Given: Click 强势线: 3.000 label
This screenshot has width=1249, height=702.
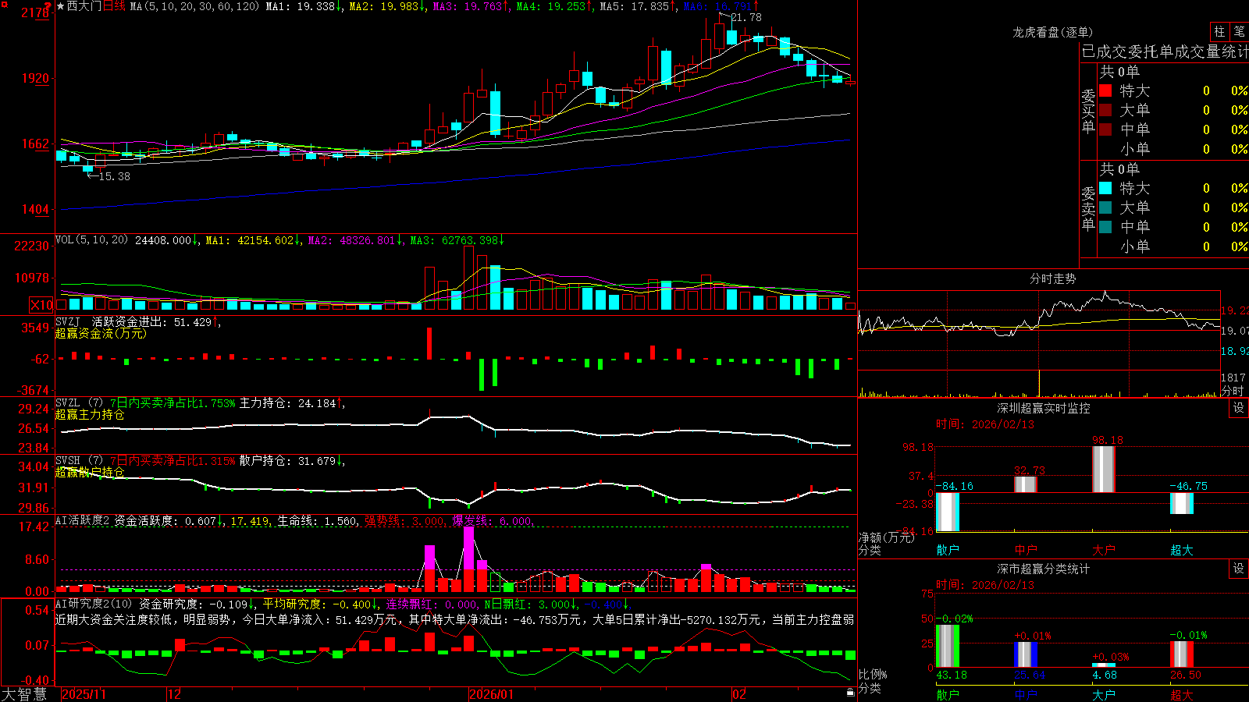Looking at the screenshot, I should (404, 521).
